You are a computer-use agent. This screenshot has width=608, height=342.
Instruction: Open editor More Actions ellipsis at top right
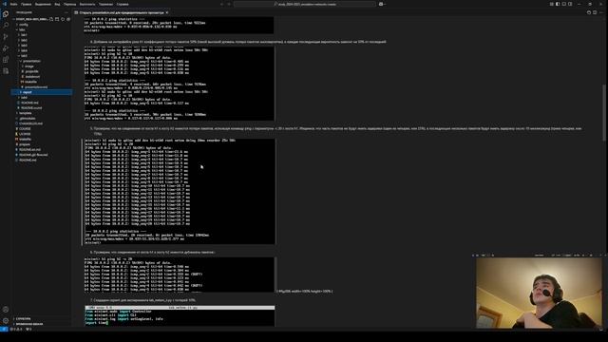tap(601, 12)
